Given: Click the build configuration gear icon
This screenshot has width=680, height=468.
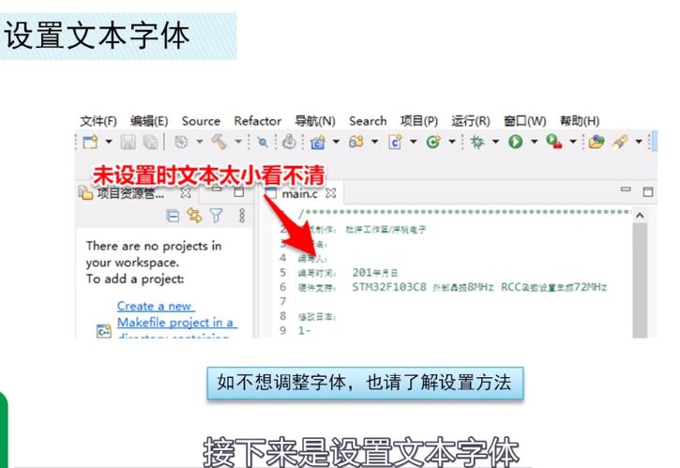Looking at the screenshot, I should click(x=181, y=142).
